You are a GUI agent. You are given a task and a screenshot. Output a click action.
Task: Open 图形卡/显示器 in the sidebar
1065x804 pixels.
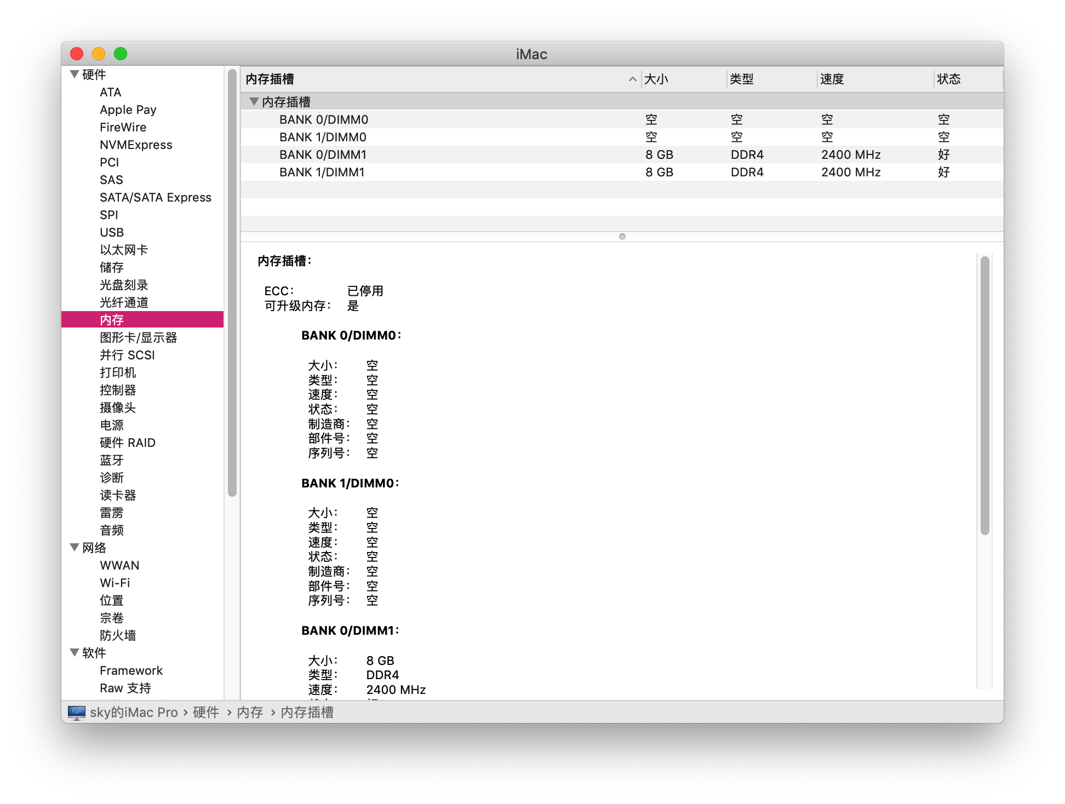(138, 337)
